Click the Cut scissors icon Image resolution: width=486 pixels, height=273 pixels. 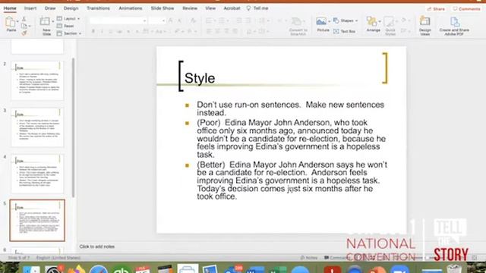(x=24, y=19)
